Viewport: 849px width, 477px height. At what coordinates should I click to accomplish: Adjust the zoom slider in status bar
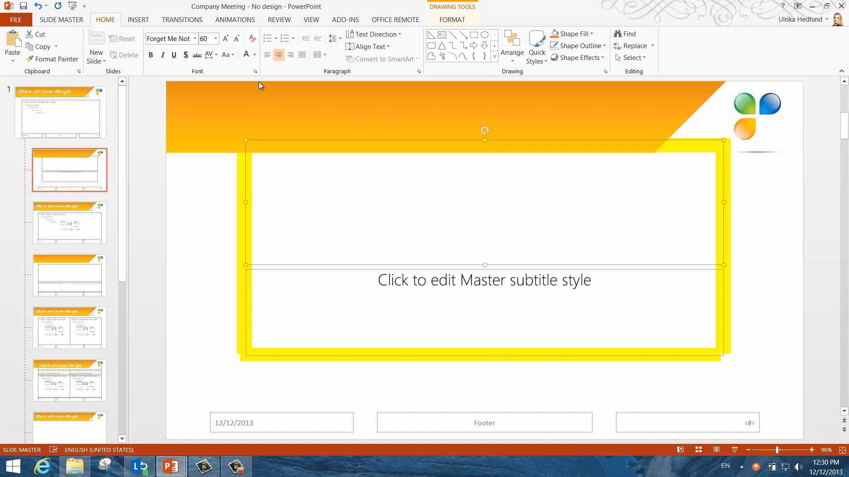pyautogui.click(x=777, y=450)
